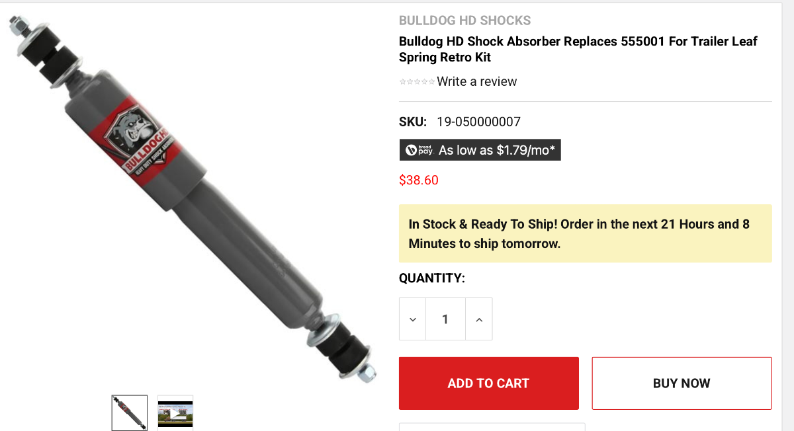The height and width of the screenshot is (431, 794).
Task: Click the large shock absorber product image
Action: point(192,198)
